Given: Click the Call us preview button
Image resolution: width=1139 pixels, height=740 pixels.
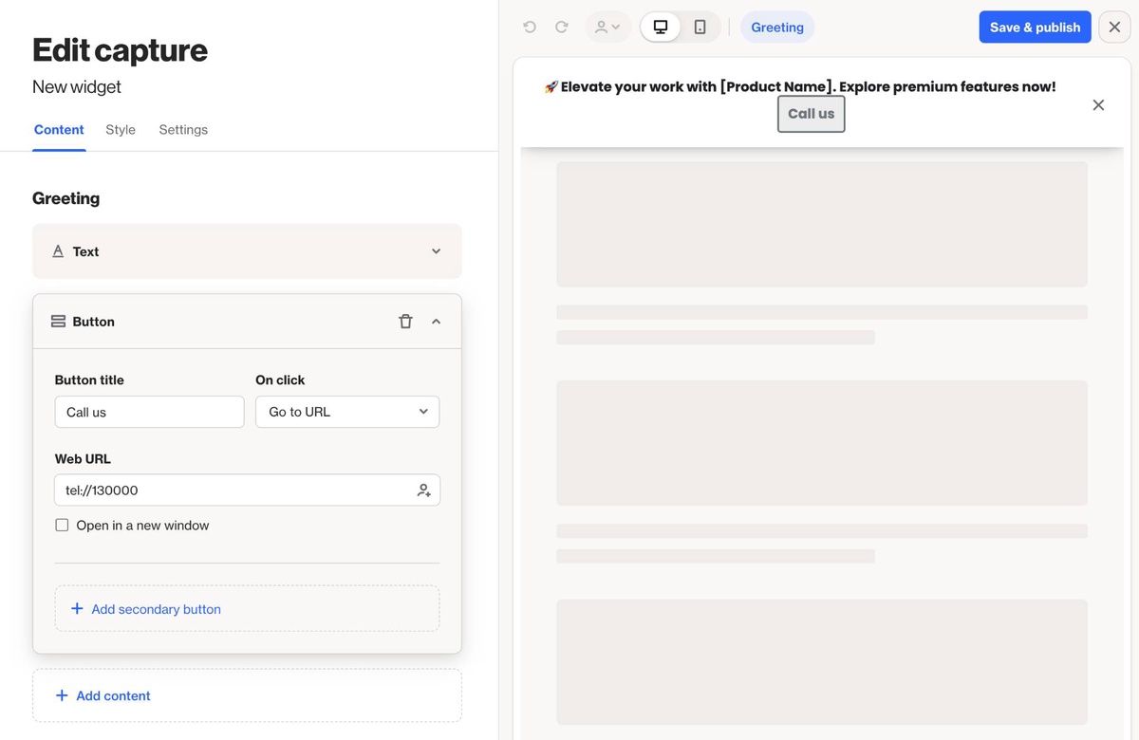Looking at the screenshot, I should (812, 114).
